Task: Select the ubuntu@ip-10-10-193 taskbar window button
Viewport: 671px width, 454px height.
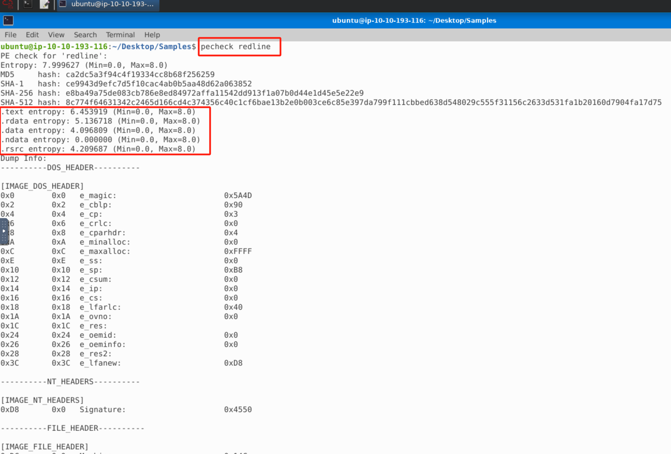Action: click(108, 4)
